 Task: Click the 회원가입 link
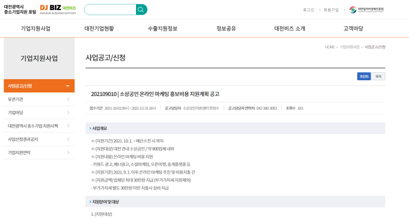(331, 10)
